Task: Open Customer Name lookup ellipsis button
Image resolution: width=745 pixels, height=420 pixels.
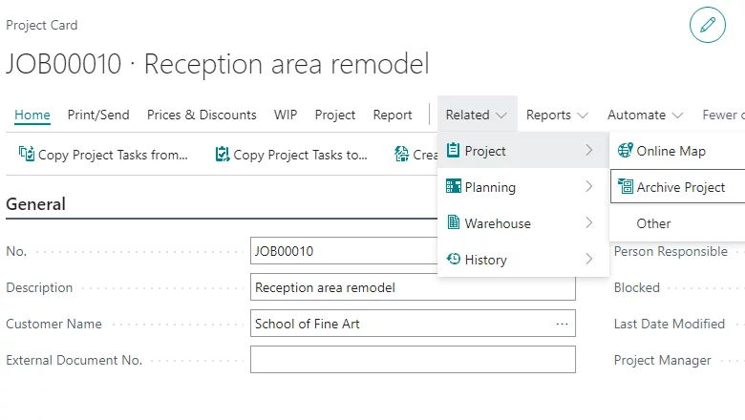Action: (562, 324)
